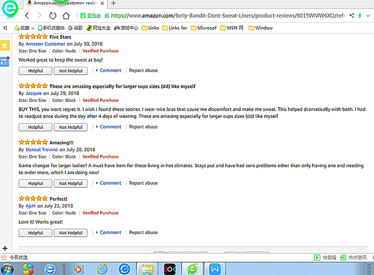Expand the dropdown arrow beside the share icon

[x=367, y=15]
